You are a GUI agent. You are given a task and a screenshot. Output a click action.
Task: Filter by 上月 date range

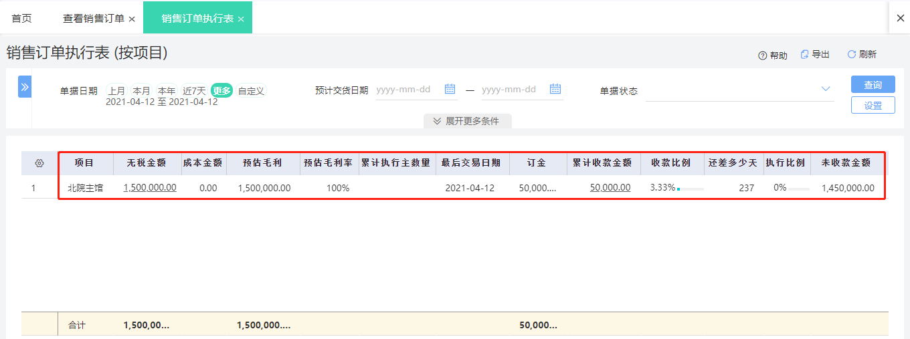click(117, 91)
